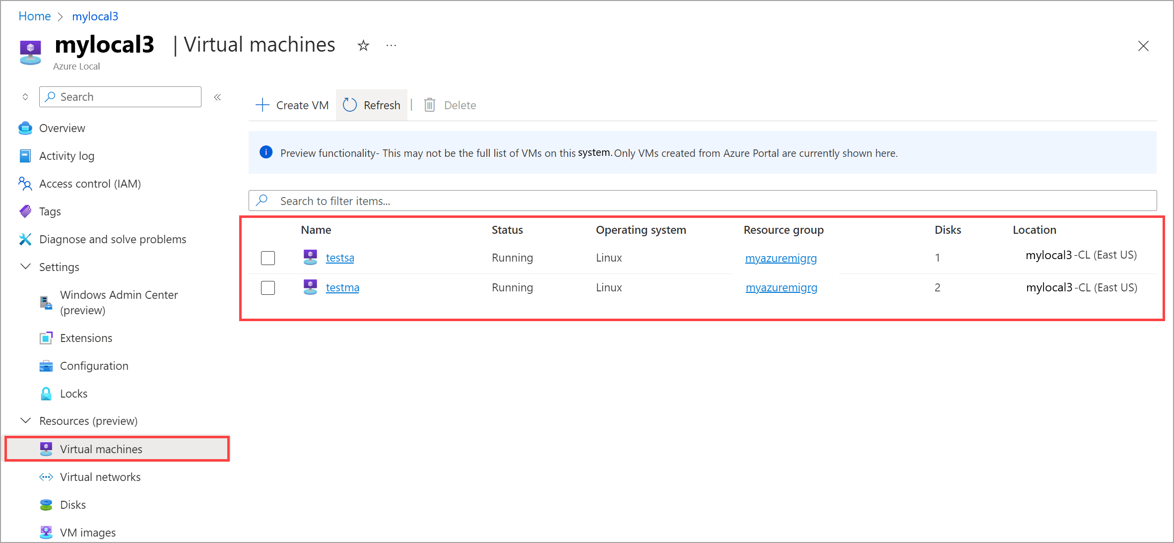The width and height of the screenshot is (1174, 543).
Task: Check the testma row checkbox
Action: pyautogui.click(x=267, y=287)
